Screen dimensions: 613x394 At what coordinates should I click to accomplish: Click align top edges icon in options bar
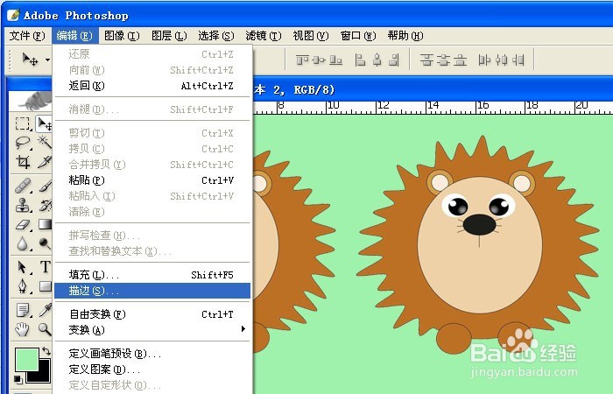302,60
